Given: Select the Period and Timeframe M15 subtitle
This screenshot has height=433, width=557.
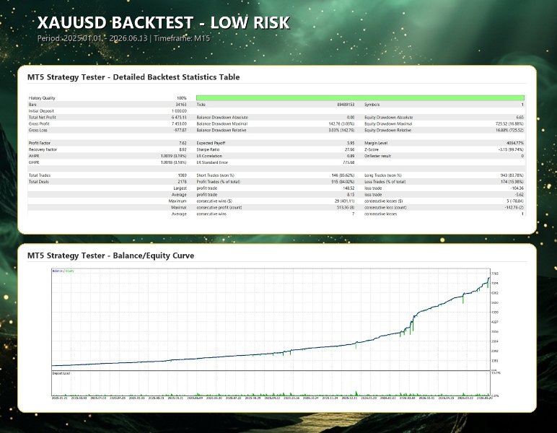Looking at the screenshot, I should [x=123, y=38].
